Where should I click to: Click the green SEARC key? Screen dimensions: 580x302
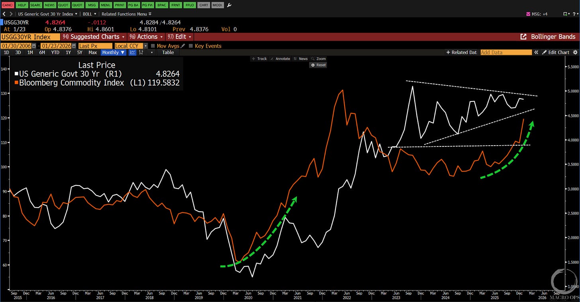pyautogui.click(x=36, y=5)
